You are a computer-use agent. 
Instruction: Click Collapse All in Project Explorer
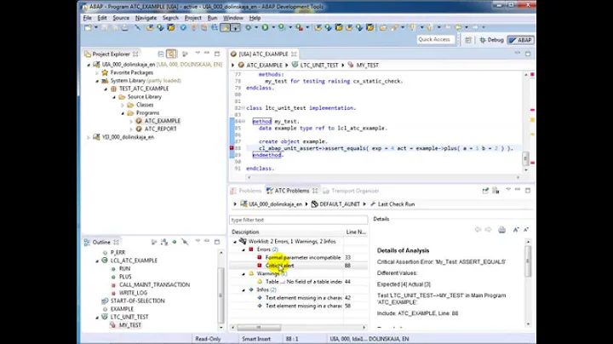click(161, 54)
